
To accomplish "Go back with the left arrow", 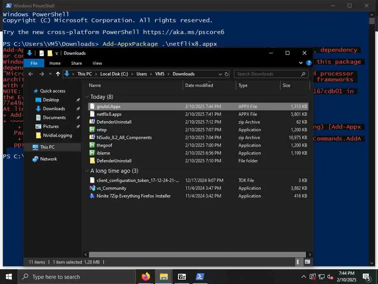I will tap(31, 74).
